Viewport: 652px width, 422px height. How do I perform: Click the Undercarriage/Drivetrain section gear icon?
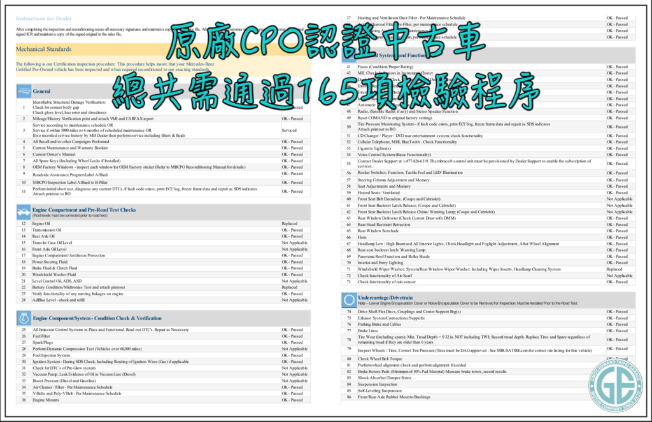(349, 300)
